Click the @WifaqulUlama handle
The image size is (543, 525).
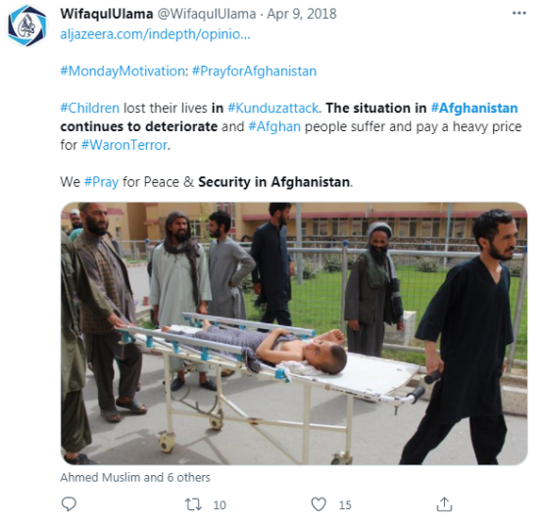click(x=207, y=14)
